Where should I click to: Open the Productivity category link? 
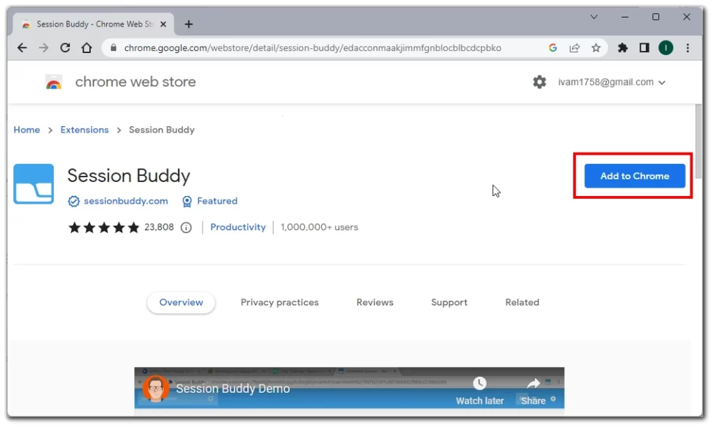click(x=238, y=227)
